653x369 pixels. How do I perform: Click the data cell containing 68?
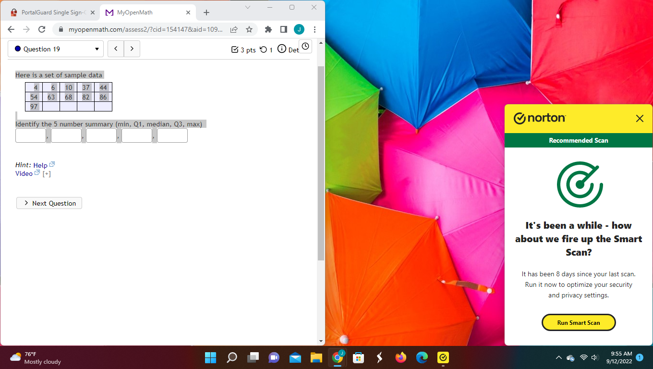coord(69,97)
